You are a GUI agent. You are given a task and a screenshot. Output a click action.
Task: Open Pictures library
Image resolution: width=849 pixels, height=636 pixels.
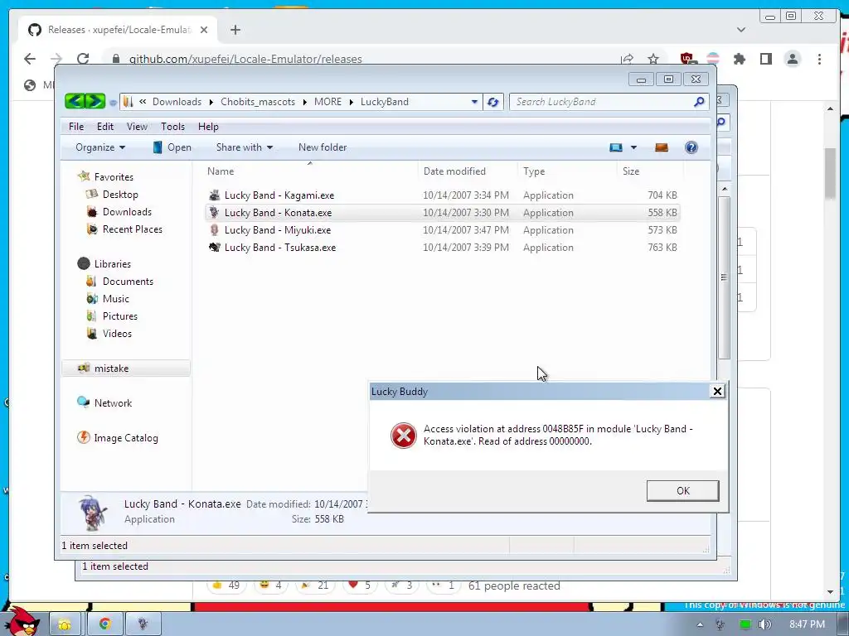pyautogui.click(x=120, y=316)
